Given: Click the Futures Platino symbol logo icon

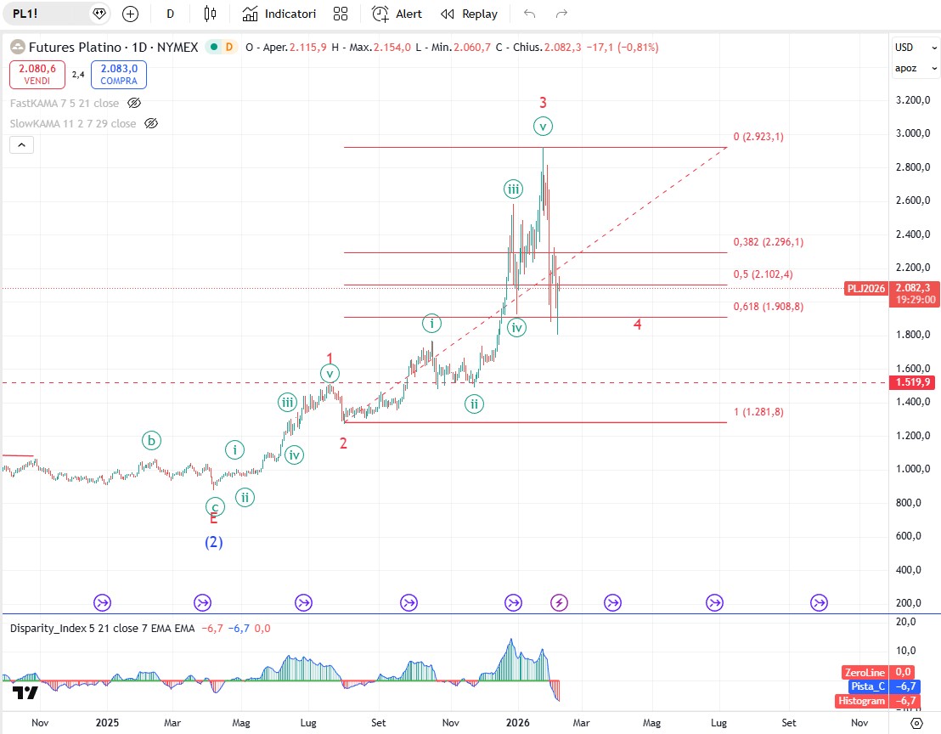Looking at the screenshot, I should tap(18, 48).
